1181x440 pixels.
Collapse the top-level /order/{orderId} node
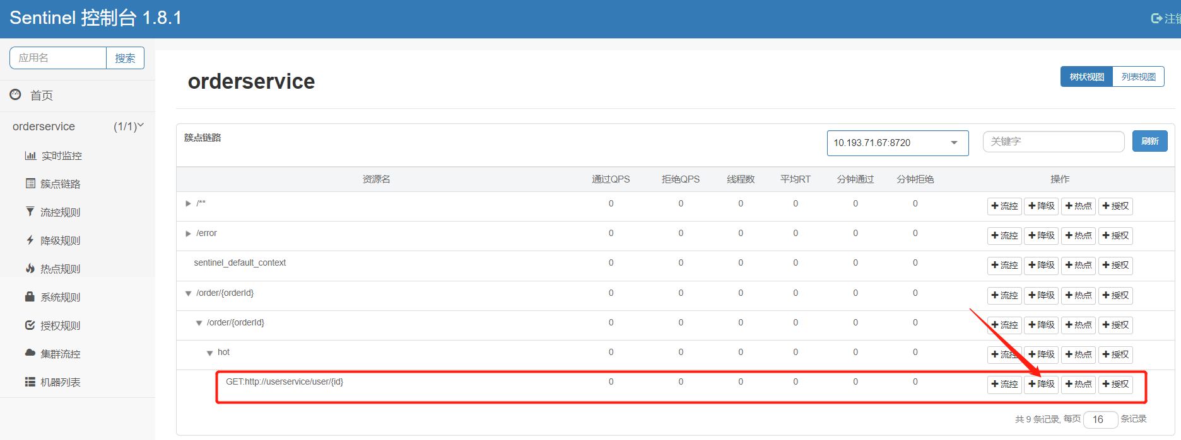(188, 293)
